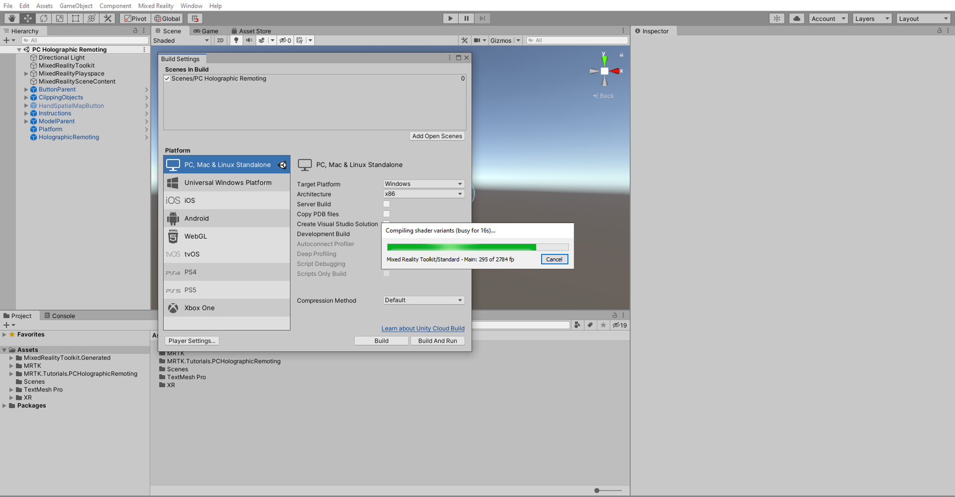Screen dimensions: 955x497
Task: Enable Server Build
Action: coord(386,203)
